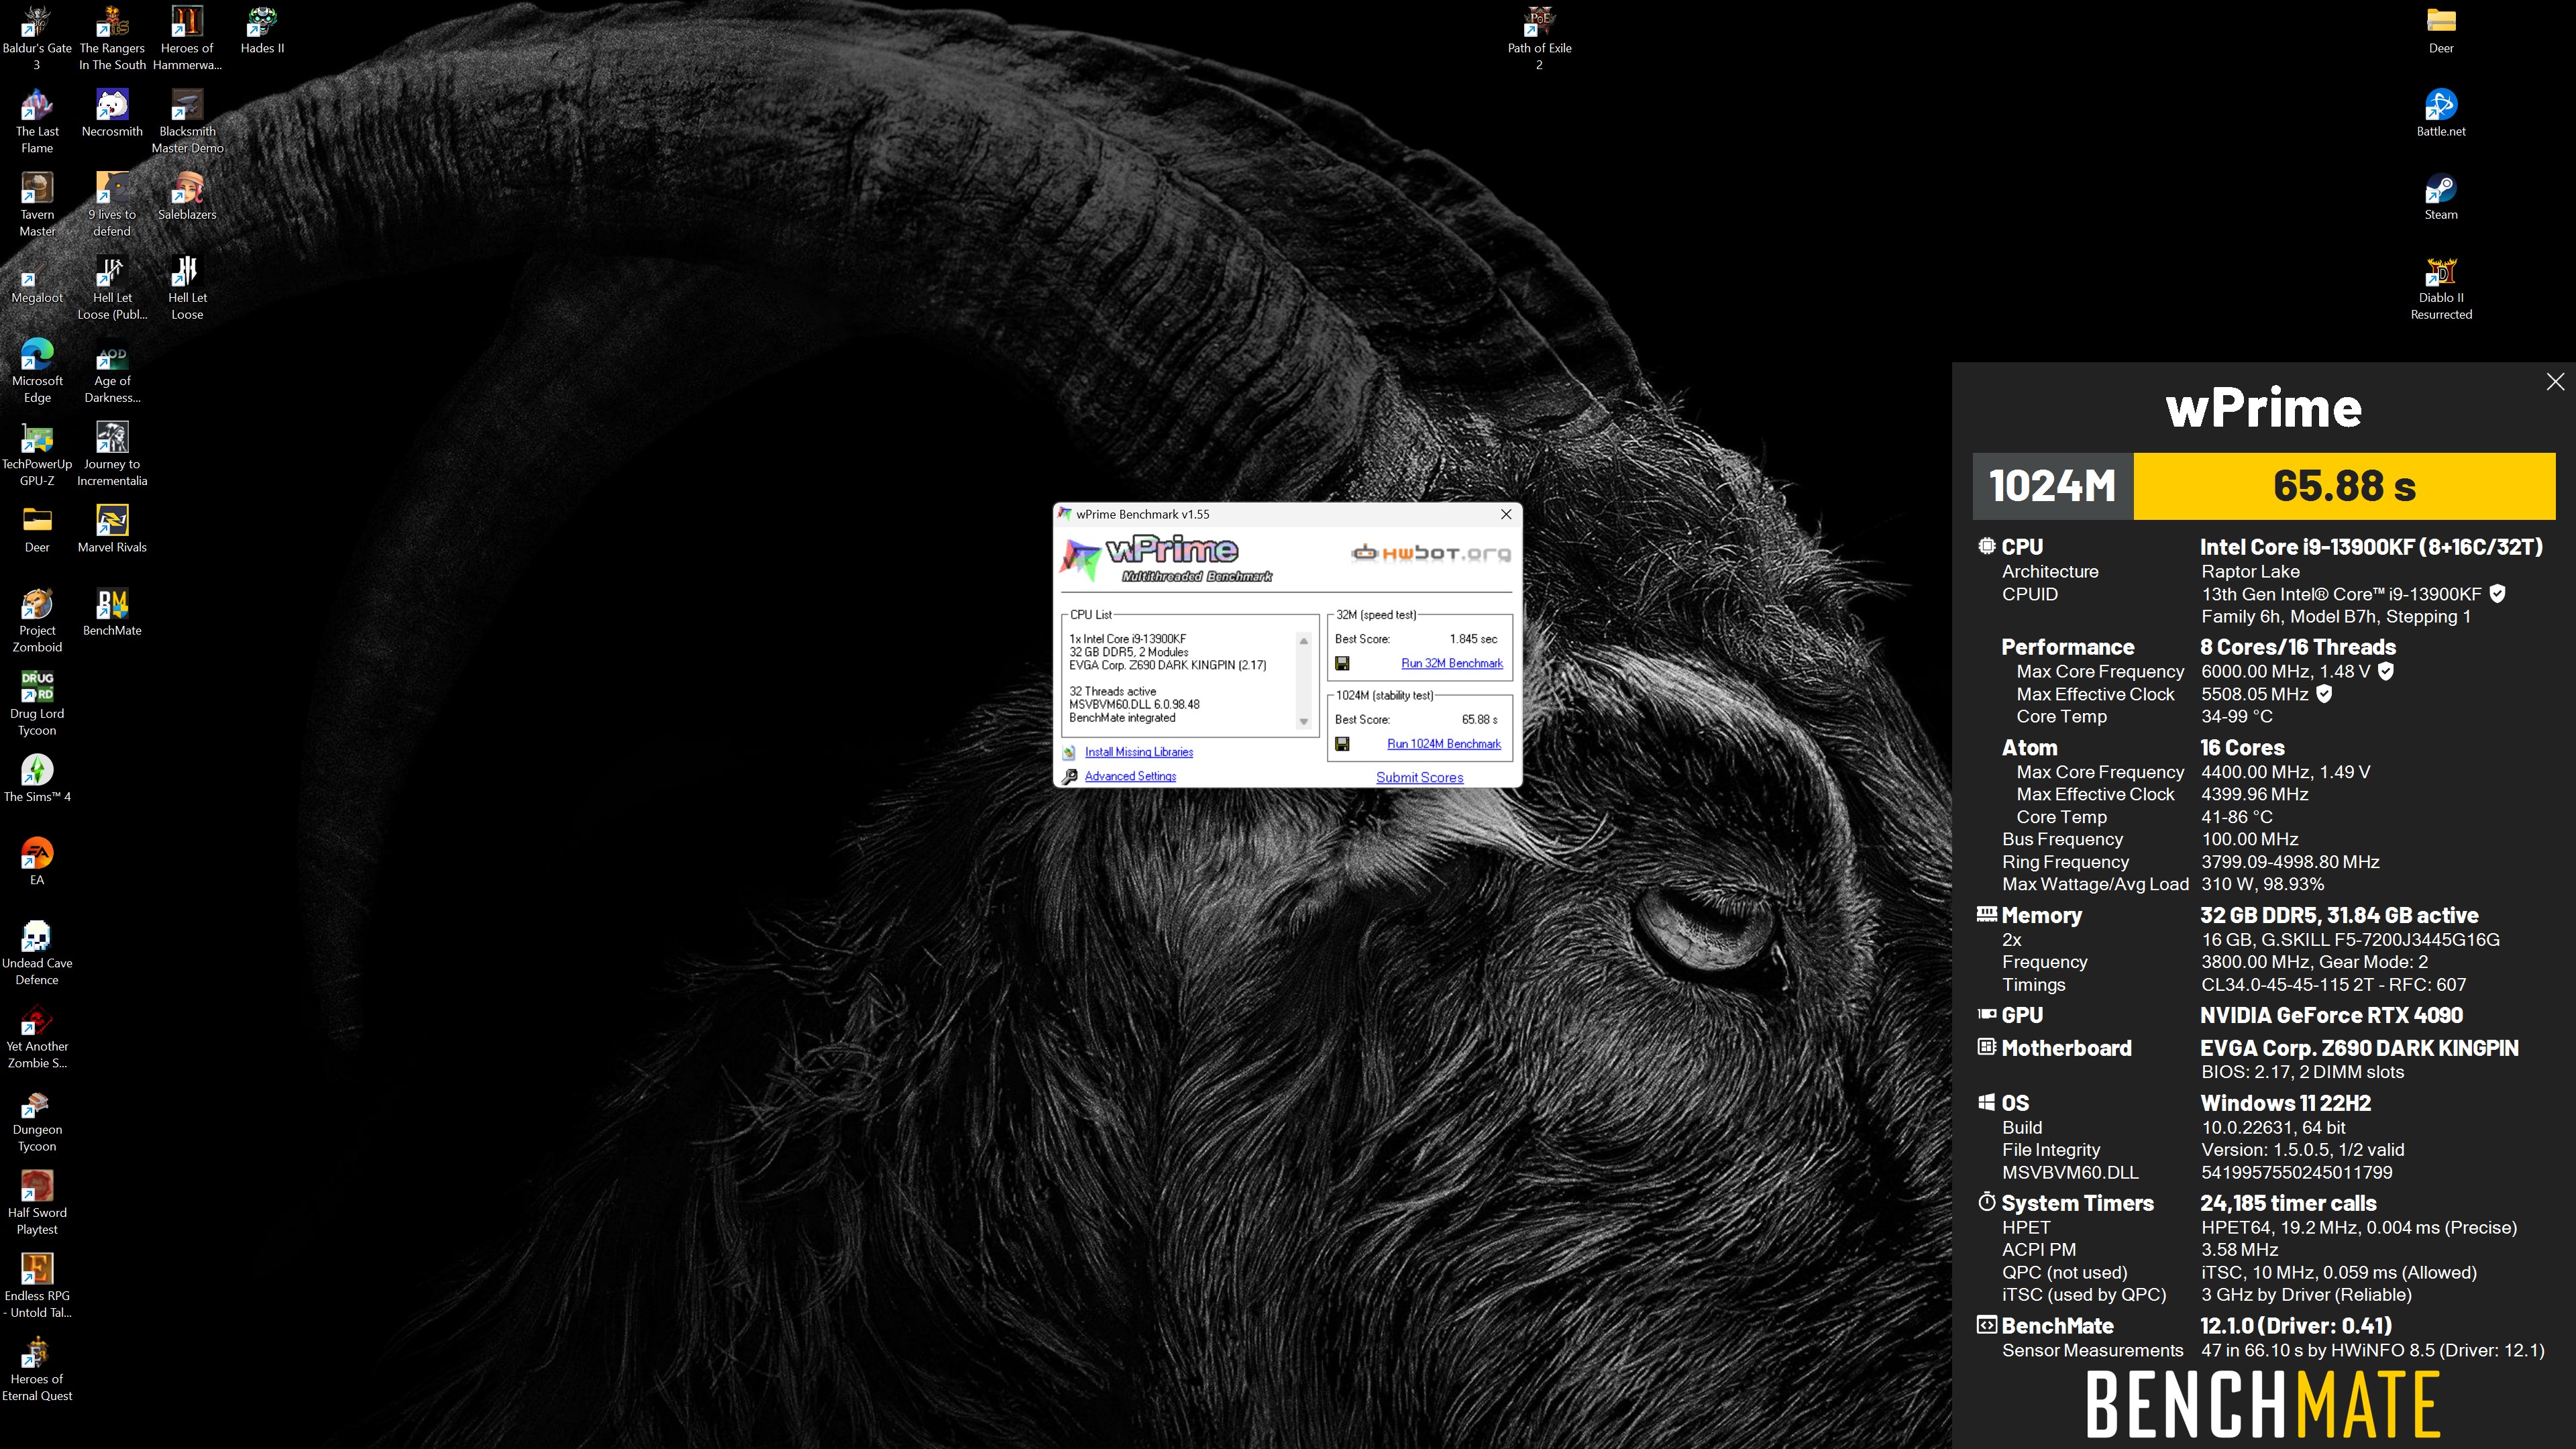The width and height of the screenshot is (2576, 1449).
Task: Launch Heroes of Hammerwatch shortcut
Action: tap(187, 37)
